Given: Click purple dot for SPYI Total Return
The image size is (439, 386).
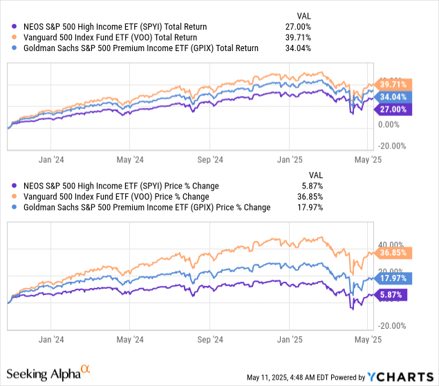Looking at the screenshot, I should click(x=14, y=26).
